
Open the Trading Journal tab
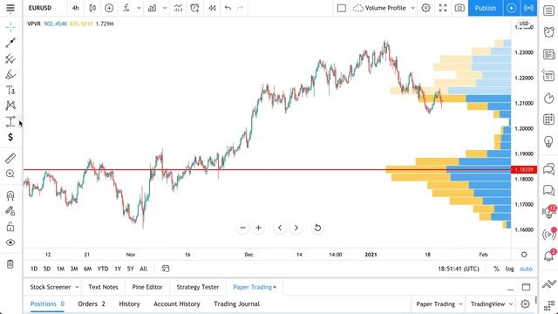pos(236,304)
